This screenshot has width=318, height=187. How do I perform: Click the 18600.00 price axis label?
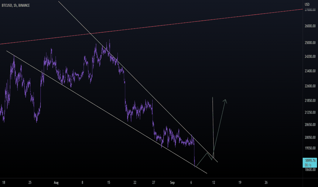(x=310, y=170)
